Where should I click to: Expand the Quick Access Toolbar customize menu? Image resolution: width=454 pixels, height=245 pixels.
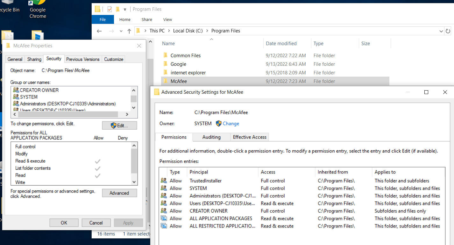point(125,9)
